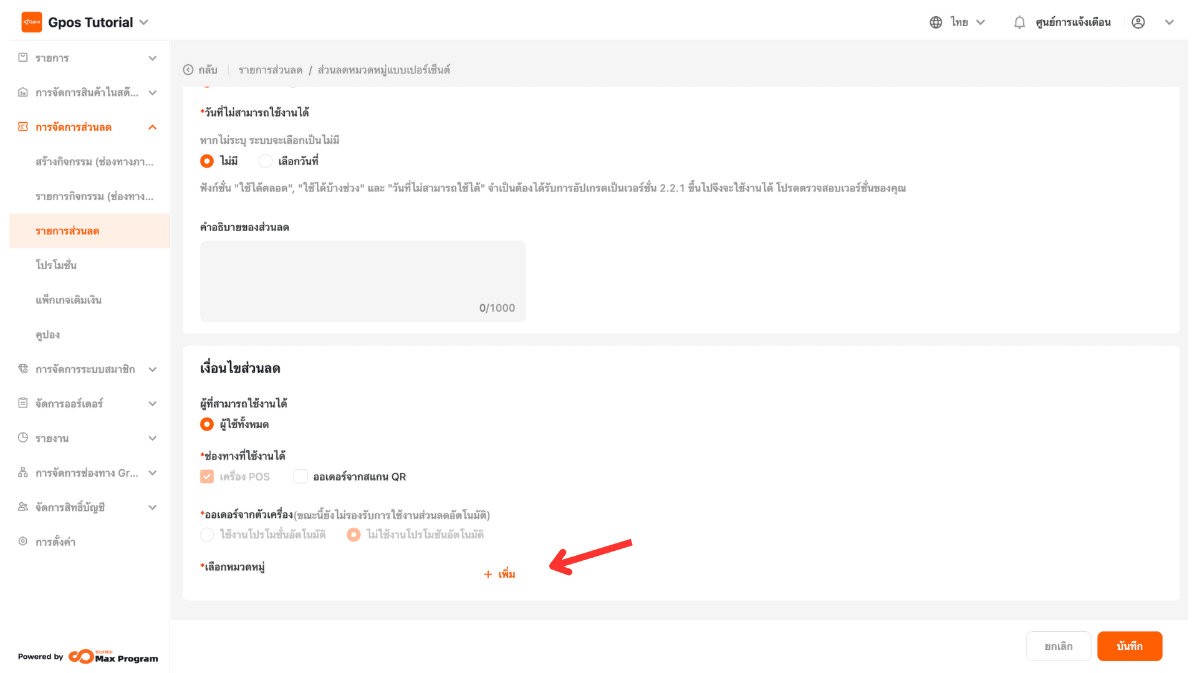
Task: Open the user account profile icon
Action: point(1138,22)
